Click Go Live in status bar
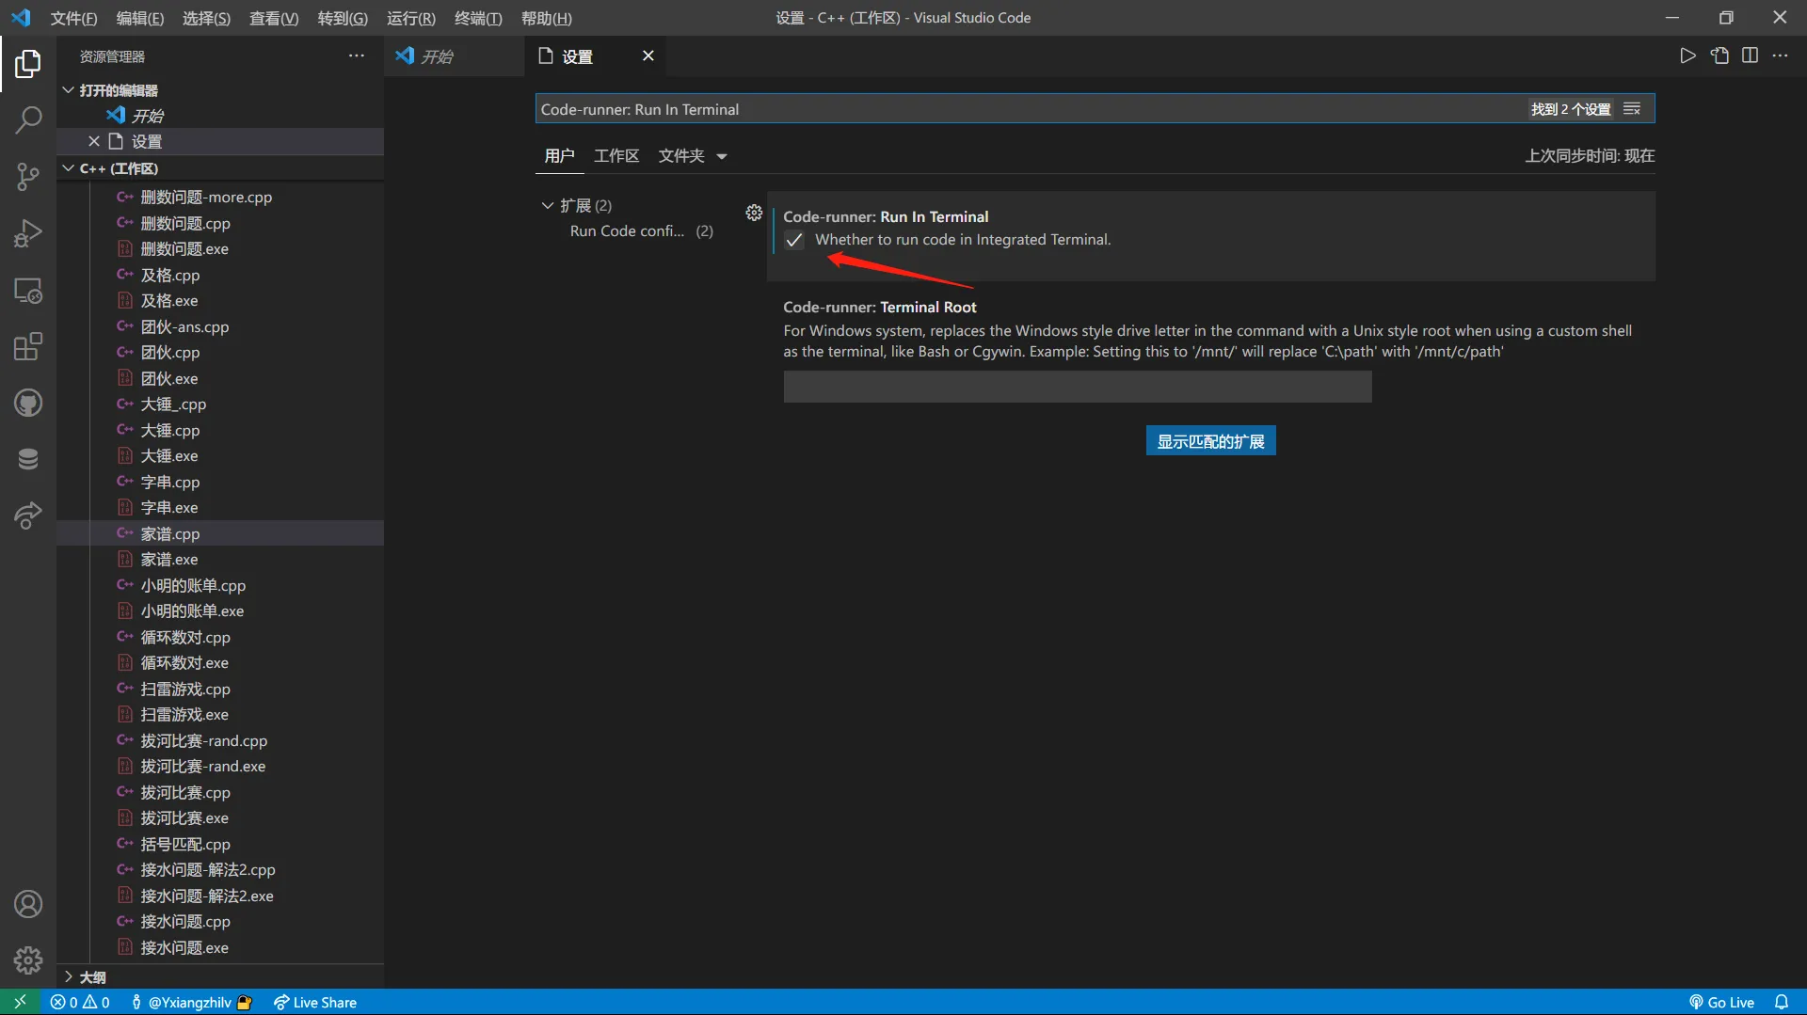This screenshot has height=1015, width=1807. click(x=1721, y=1002)
